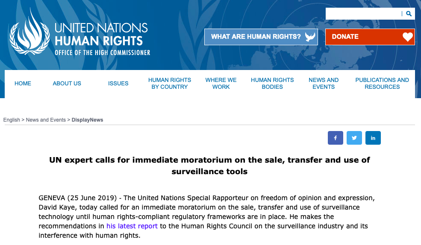The width and height of the screenshot is (421, 245).
Task: Click the English breadcrumb link
Action: point(12,120)
